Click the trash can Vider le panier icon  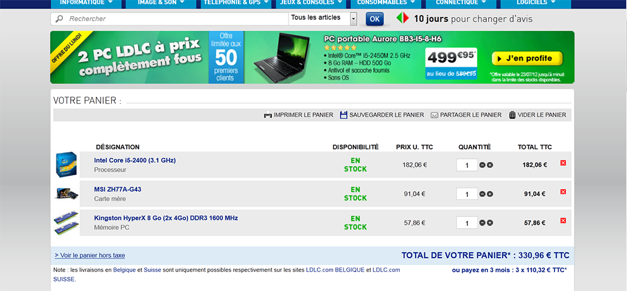[x=512, y=115]
